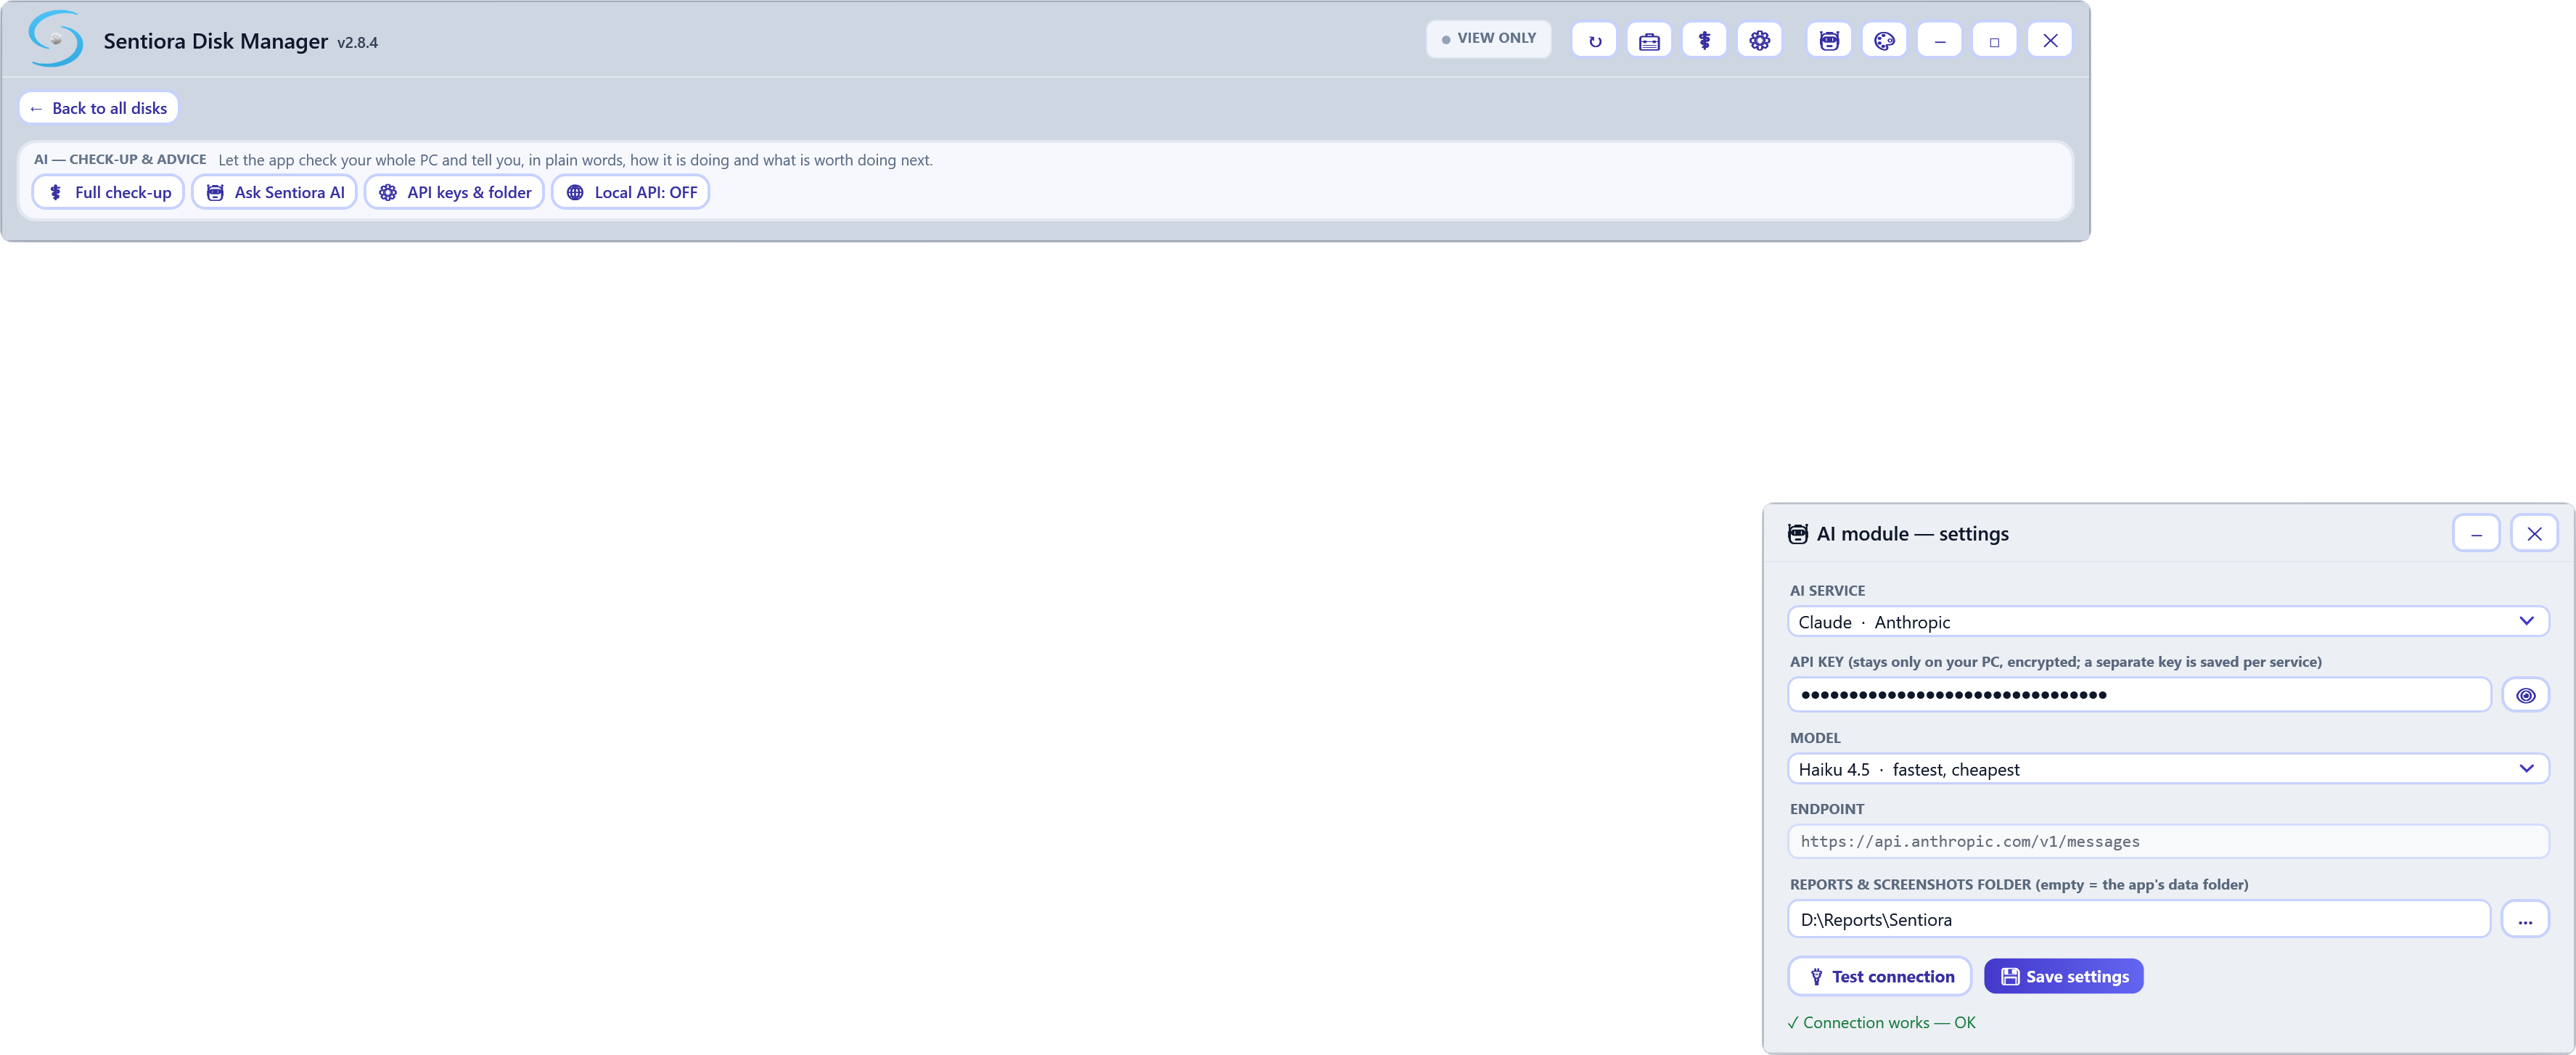Click Test connection button
The height and width of the screenshot is (1055, 2576).
click(1880, 976)
